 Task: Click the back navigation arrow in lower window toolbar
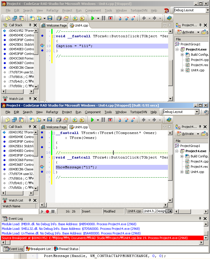(144, 120)
